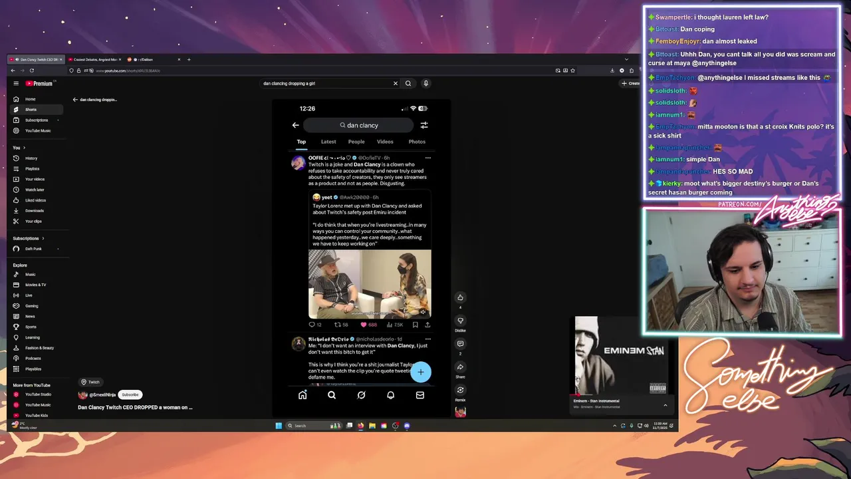This screenshot has height=479, width=851.
Task: Click the YouTube search input field
Action: 326,83
